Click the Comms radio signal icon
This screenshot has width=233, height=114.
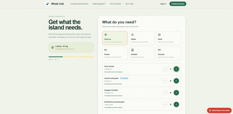pos(159,50)
